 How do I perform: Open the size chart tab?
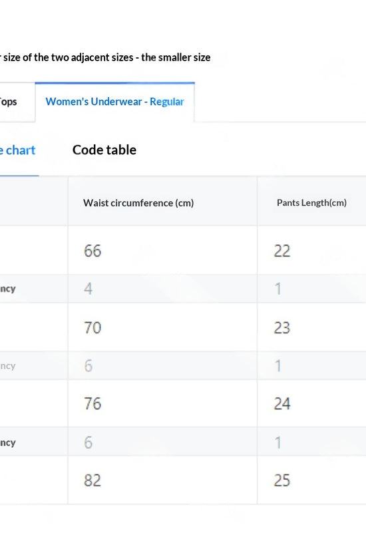tap(17, 150)
